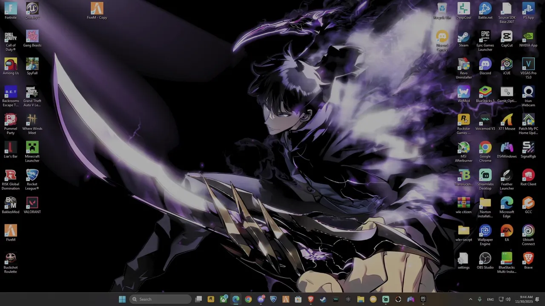545x306 pixels.
Task: Select the Norton Installation folder on desktop
Action: (x=485, y=207)
